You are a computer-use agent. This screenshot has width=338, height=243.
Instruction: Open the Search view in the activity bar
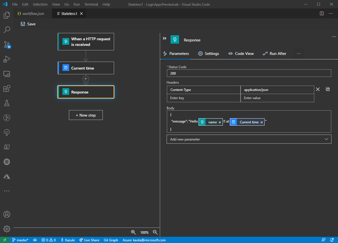(7, 30)
